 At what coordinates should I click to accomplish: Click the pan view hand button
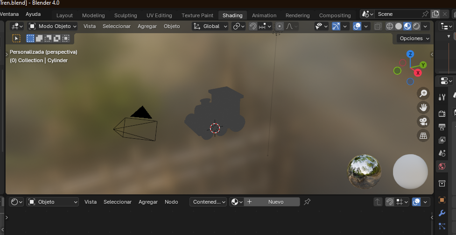(x=423, y=107)
